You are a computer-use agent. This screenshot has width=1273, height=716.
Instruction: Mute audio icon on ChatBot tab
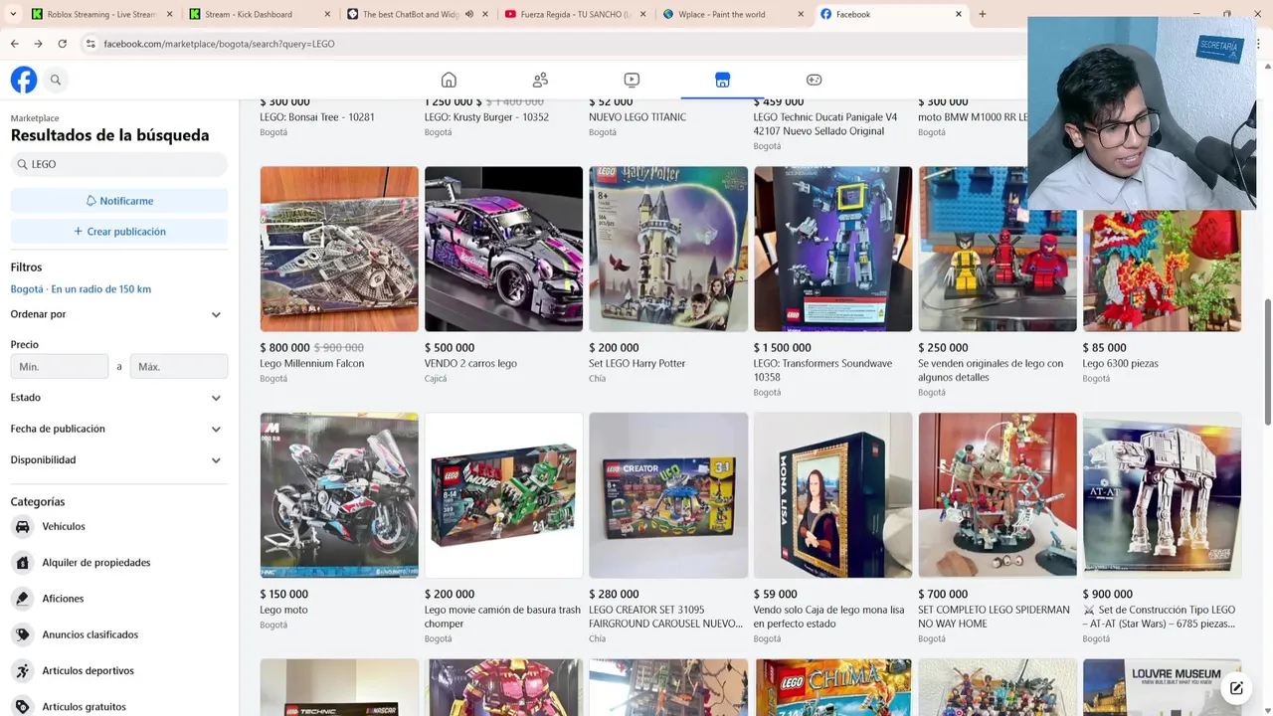pyautogui.click(x=469, y=14)
